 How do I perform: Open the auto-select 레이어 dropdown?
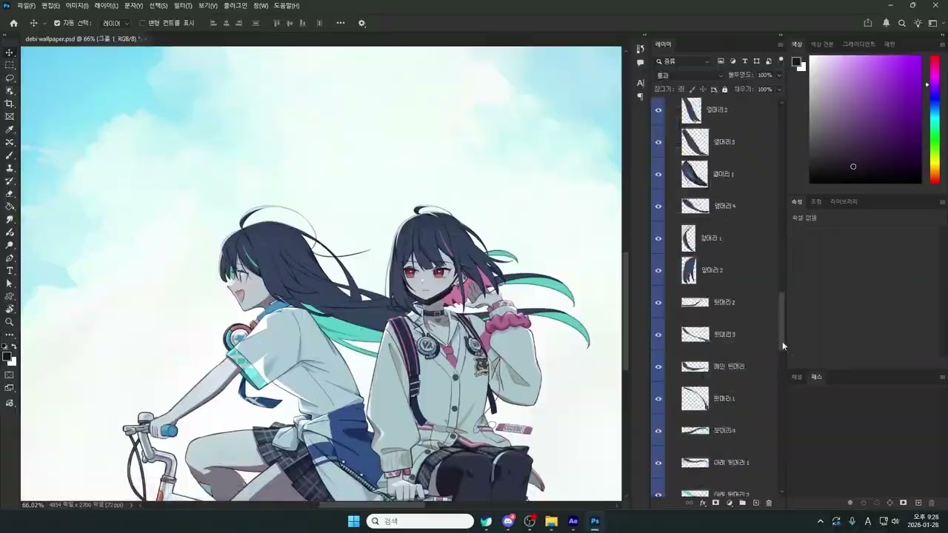tap(116, 23)
